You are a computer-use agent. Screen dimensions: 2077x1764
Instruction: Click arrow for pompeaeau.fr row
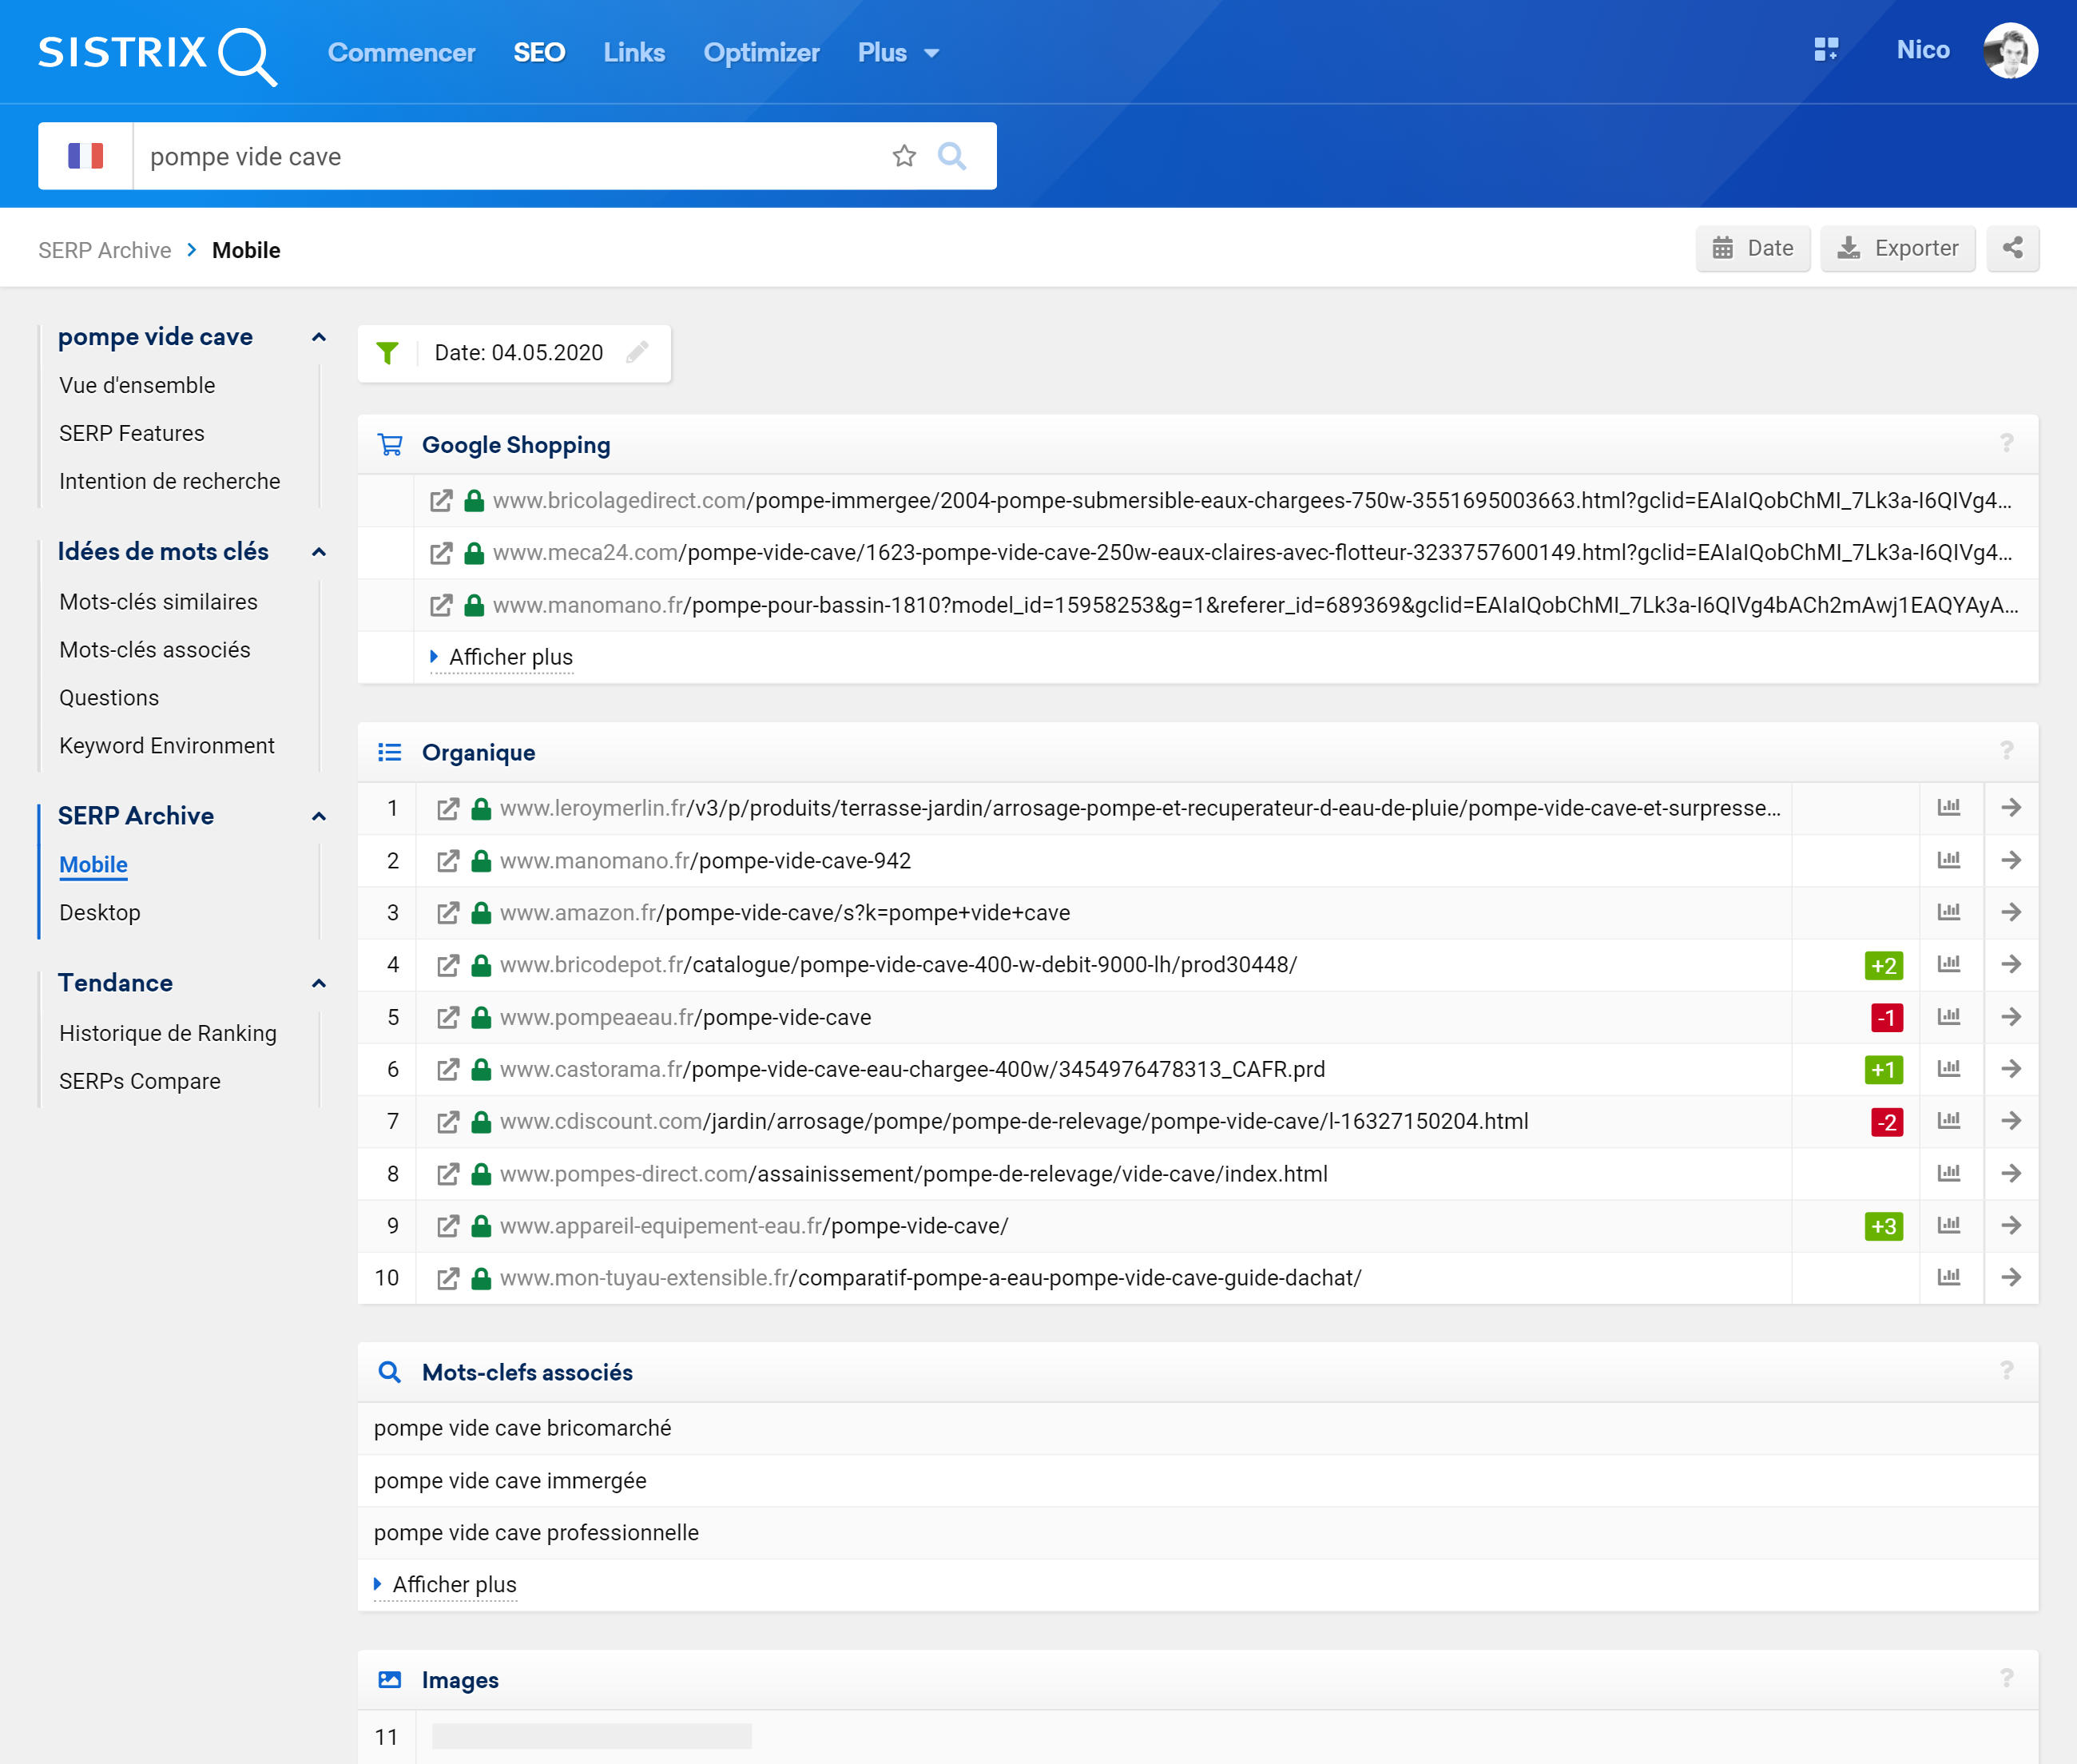pos(2011,1017)
